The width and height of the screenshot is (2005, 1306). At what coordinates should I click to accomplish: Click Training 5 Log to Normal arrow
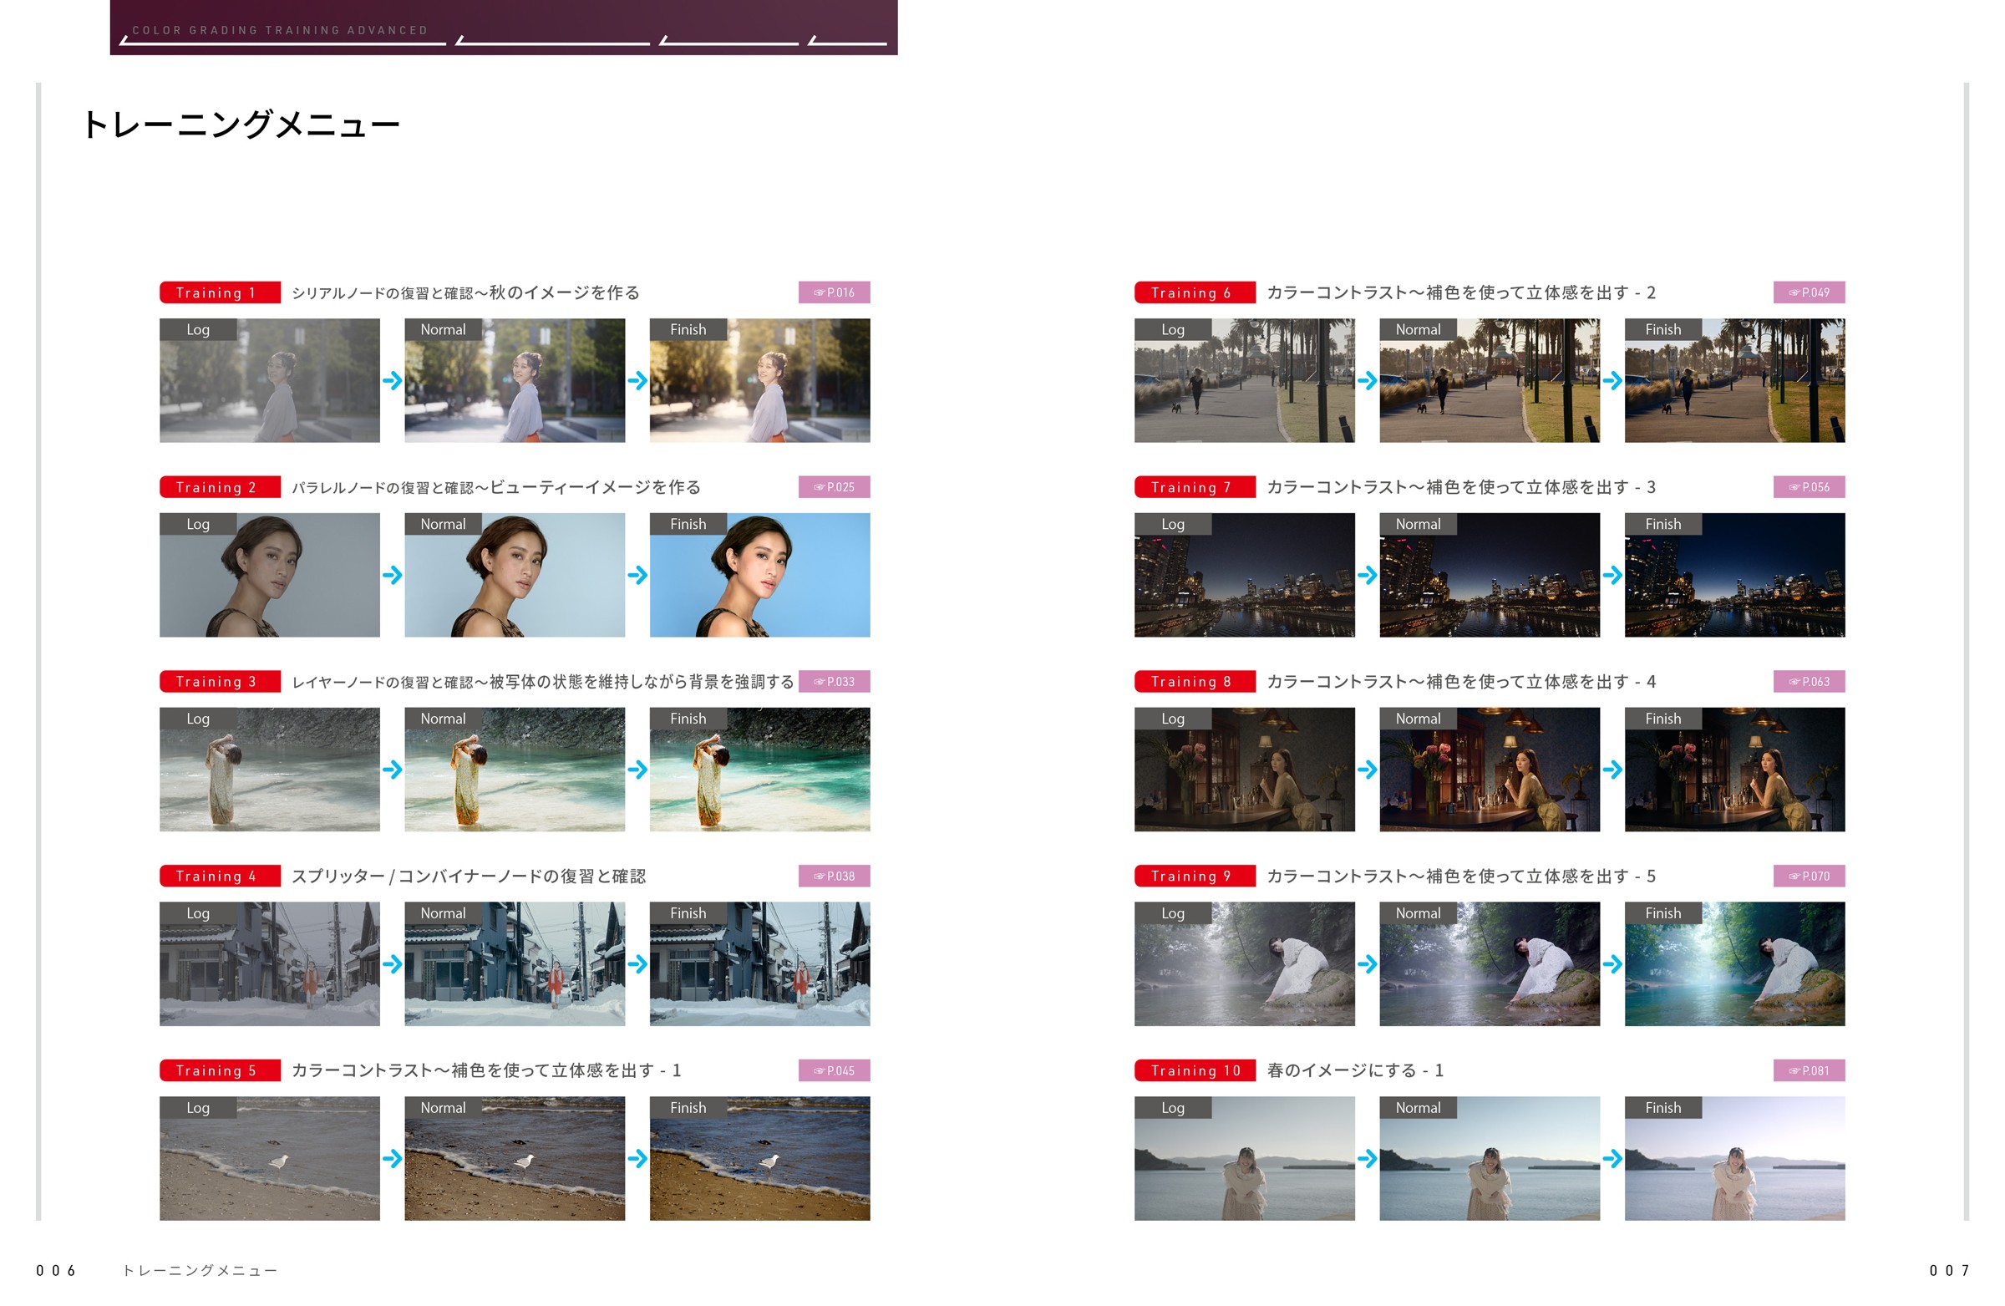pyautogui.click(x=392, y=1159)
